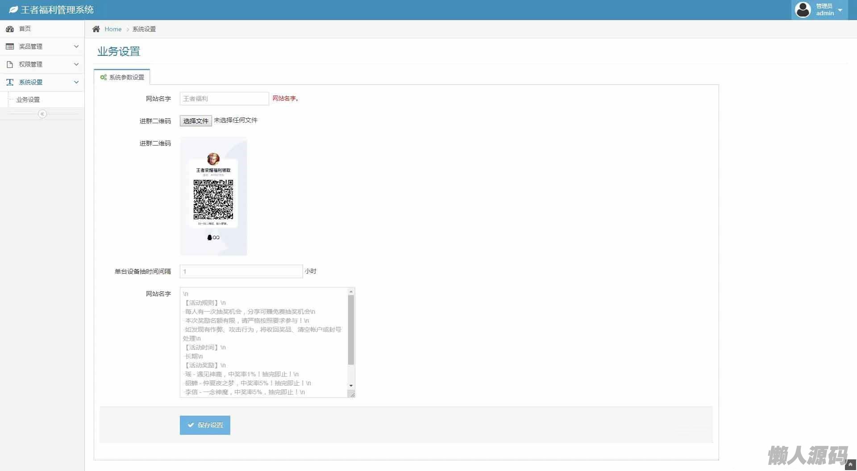Click the textarea scrollbar up arrow
Screen dimensions: 857x471
(351, 292)
